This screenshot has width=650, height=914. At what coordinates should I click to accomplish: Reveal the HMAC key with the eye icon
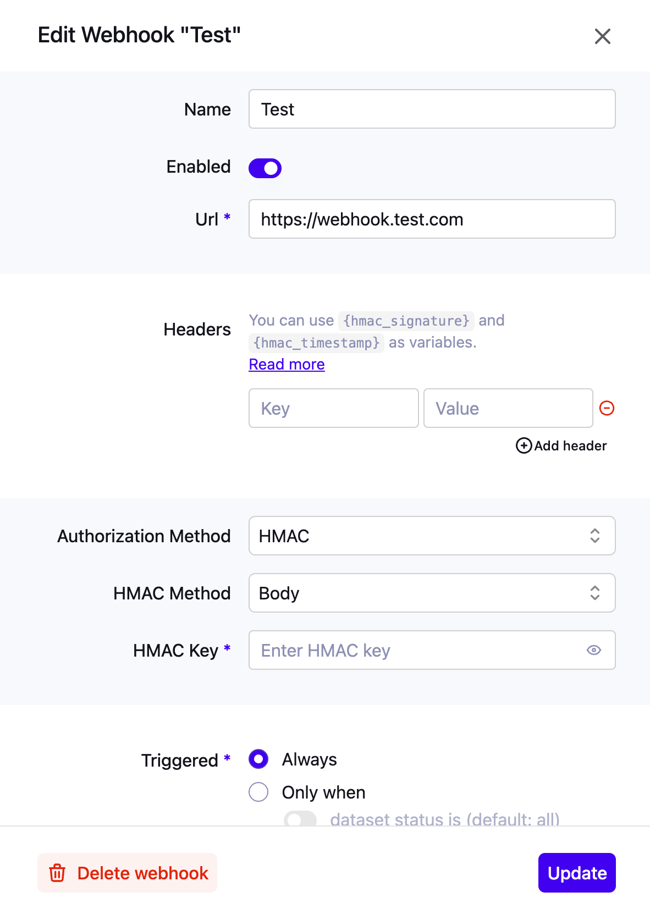[593, 650]
